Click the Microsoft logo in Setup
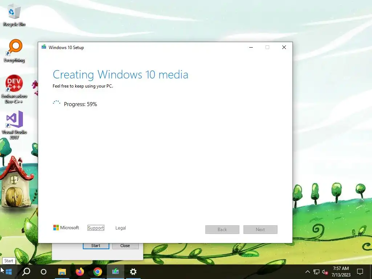Screen dimensions: 372x279 tap(66, 228)
